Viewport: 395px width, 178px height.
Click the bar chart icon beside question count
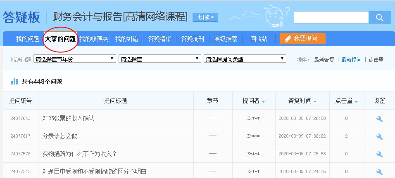point(14,81)
